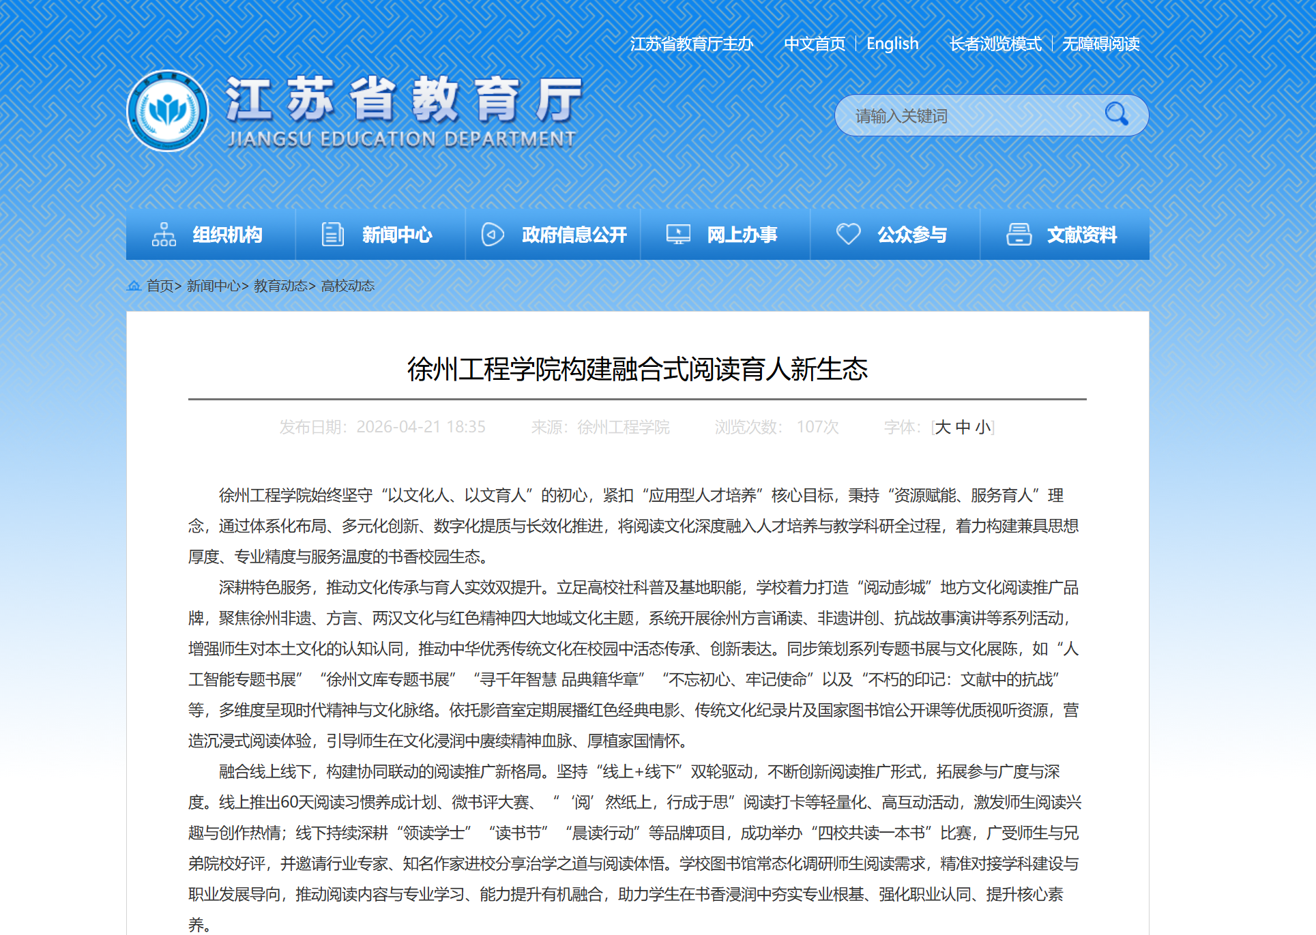
Task: Click 教育动态 in the breadcrumb
Action: (280, 286)
